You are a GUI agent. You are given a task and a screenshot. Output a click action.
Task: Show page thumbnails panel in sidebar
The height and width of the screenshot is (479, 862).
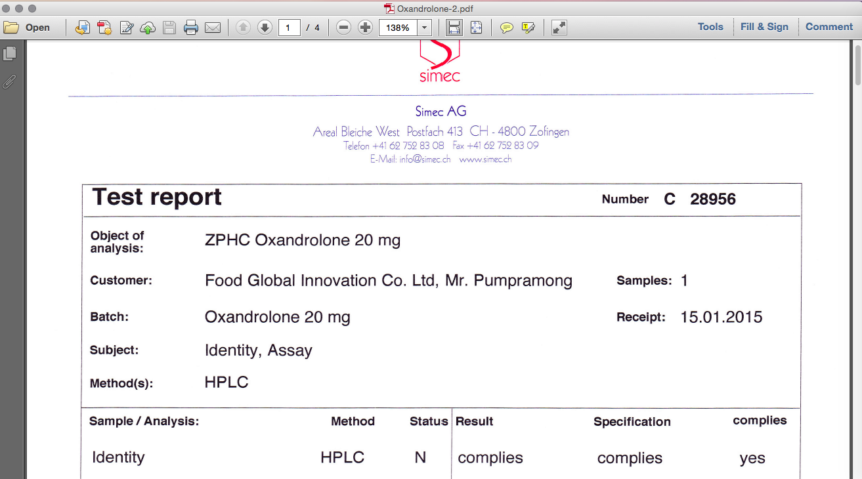[10, 53]
